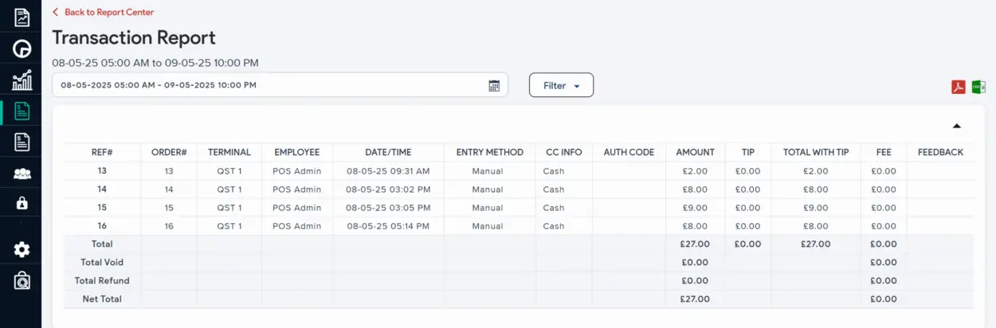Open the bar chart analytics sidebar icon
996x328 pixels.
[x=22, y=80]
